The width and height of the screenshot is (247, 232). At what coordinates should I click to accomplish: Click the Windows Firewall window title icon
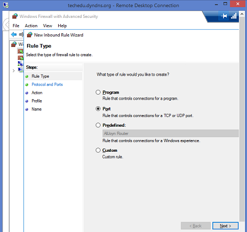(15, 16)
